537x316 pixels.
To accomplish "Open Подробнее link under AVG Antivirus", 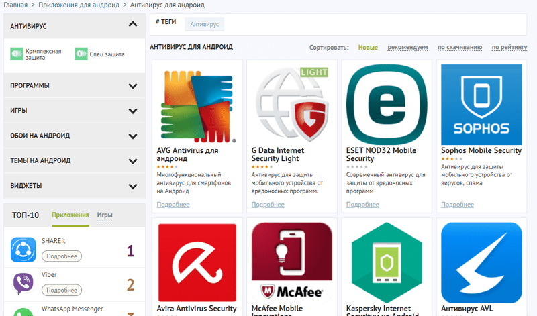I will tap(173, 205).
